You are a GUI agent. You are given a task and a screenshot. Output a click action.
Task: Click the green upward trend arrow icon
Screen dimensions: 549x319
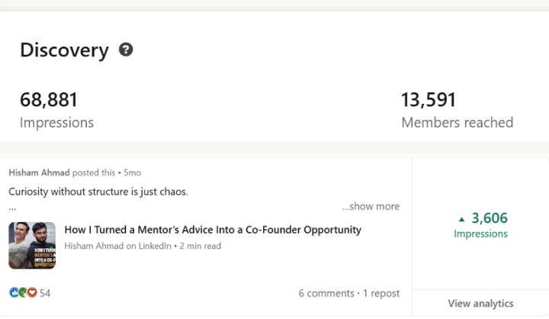[x=461, y=220]
